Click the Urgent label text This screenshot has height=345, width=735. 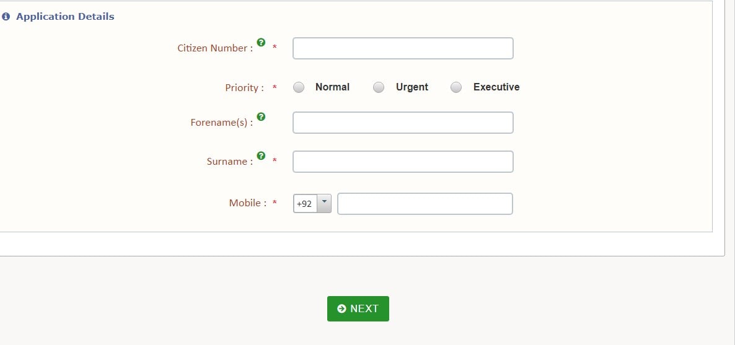pyautogui.click(x=412, y=87)
